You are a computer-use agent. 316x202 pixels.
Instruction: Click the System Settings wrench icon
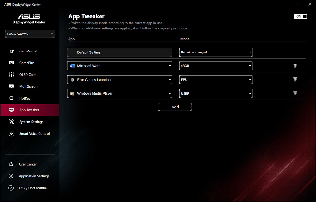11,122
